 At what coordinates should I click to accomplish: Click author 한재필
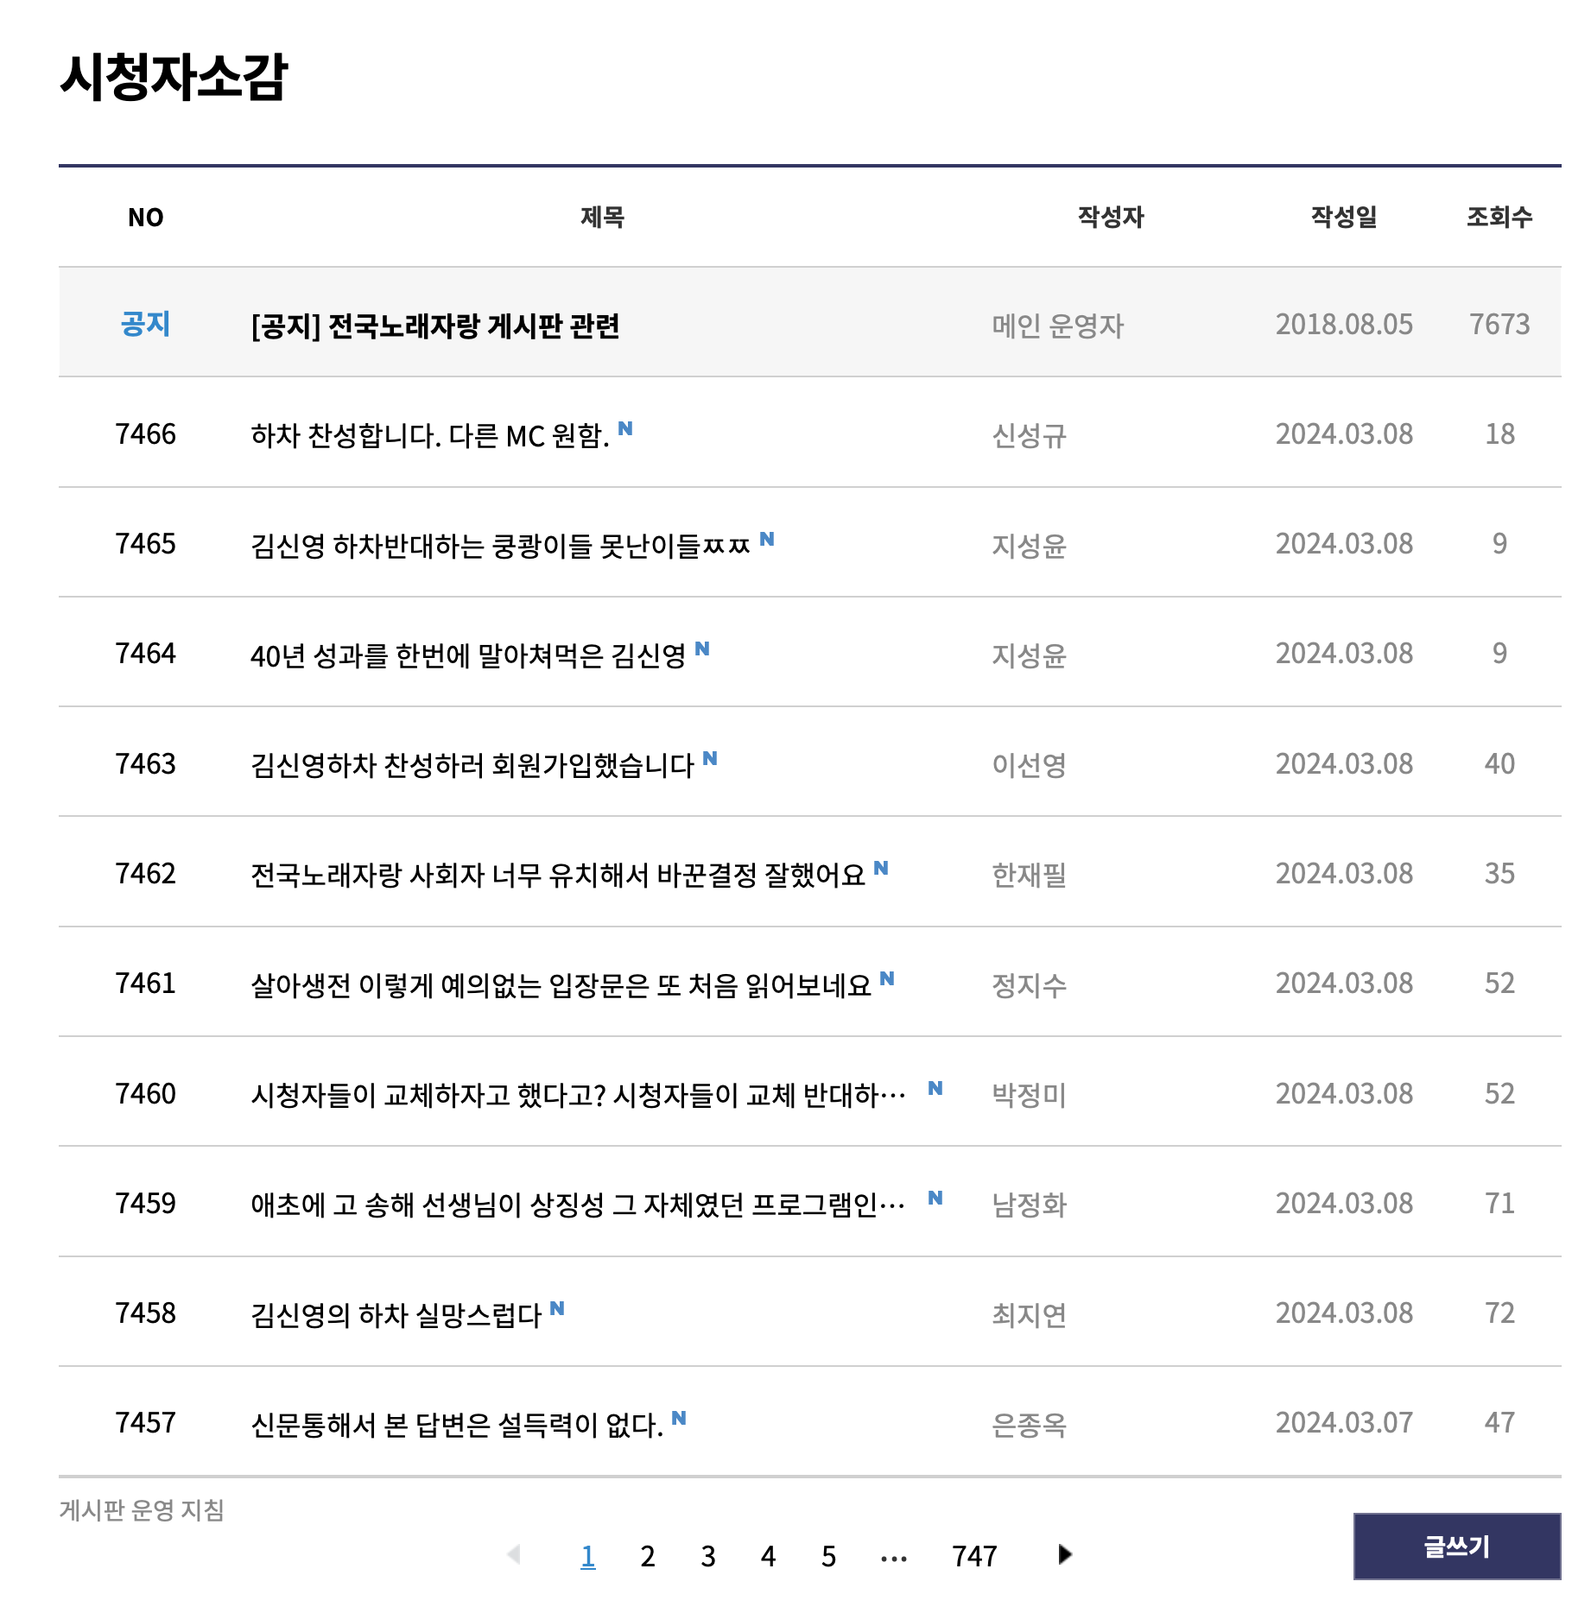tap(1030, 875)
